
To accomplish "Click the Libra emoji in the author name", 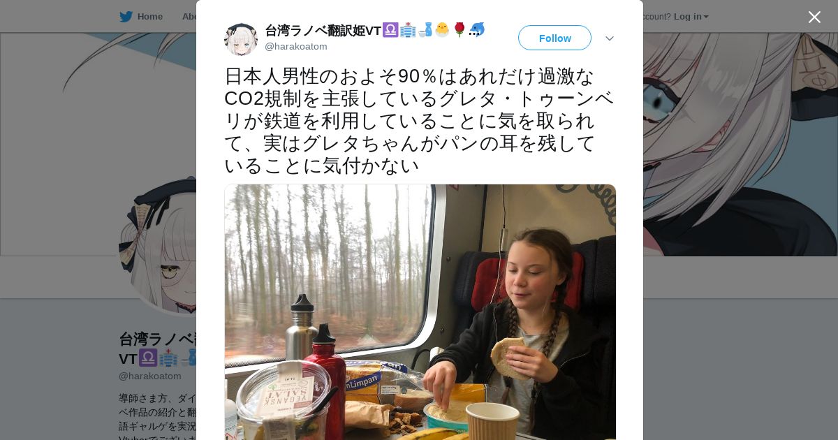I will point(390,30).
